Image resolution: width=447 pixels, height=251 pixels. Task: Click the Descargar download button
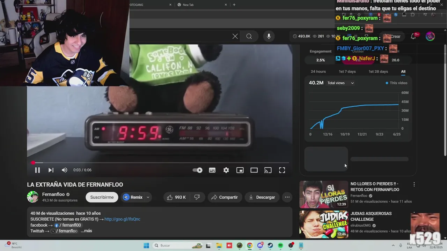(x=262, y=197)
